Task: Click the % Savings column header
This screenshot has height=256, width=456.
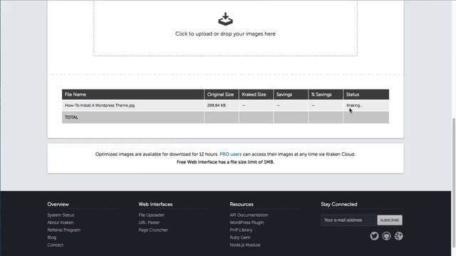Action: 326,95
